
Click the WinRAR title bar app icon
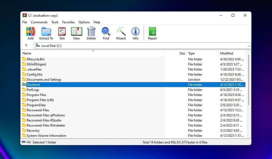(x=25, y=15)
